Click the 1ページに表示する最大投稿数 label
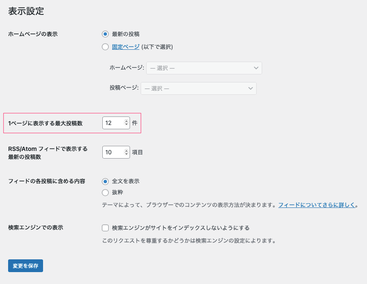 (45, 123)
